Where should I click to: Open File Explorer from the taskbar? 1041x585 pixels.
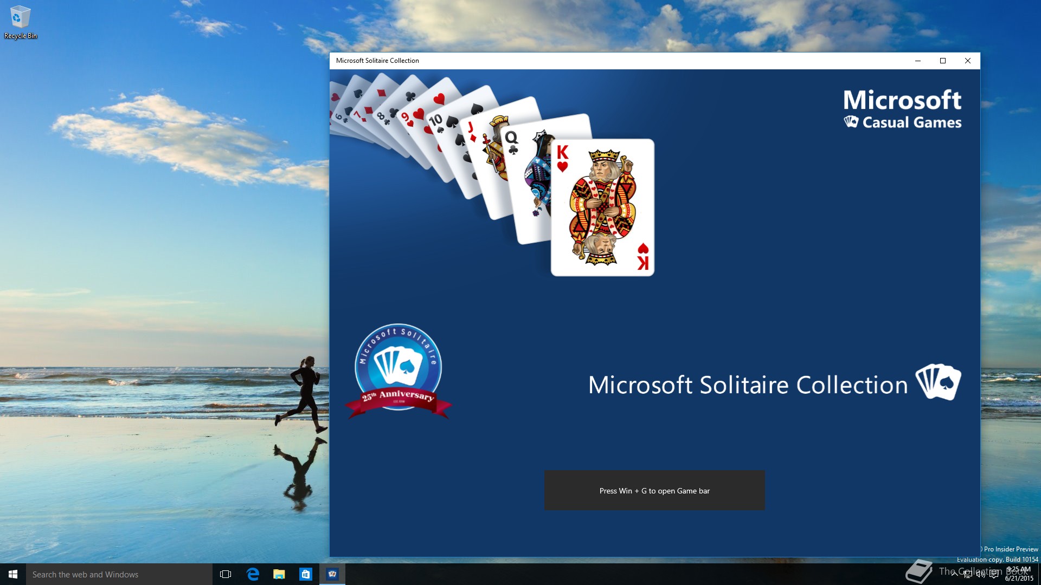pyautogui.click(x=279, y=574)
